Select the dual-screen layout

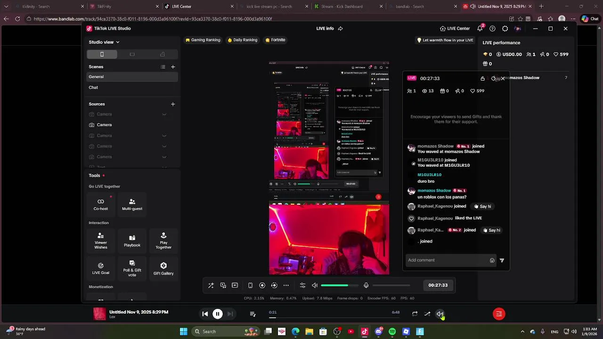(163, 54)
